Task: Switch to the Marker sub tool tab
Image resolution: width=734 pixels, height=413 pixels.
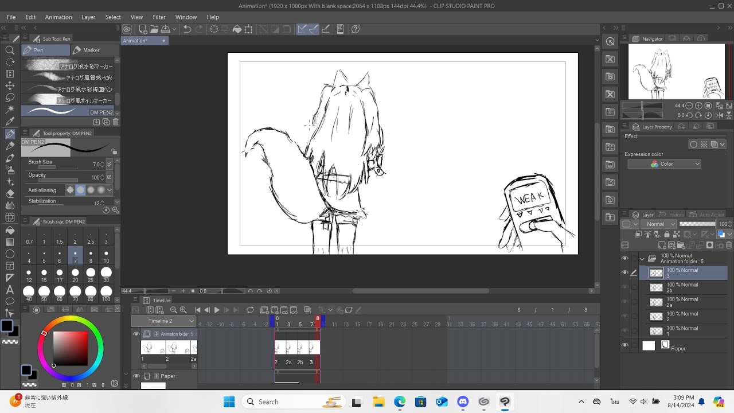Action: point(95,50)
